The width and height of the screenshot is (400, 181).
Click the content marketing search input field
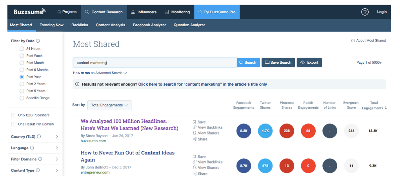155,63
